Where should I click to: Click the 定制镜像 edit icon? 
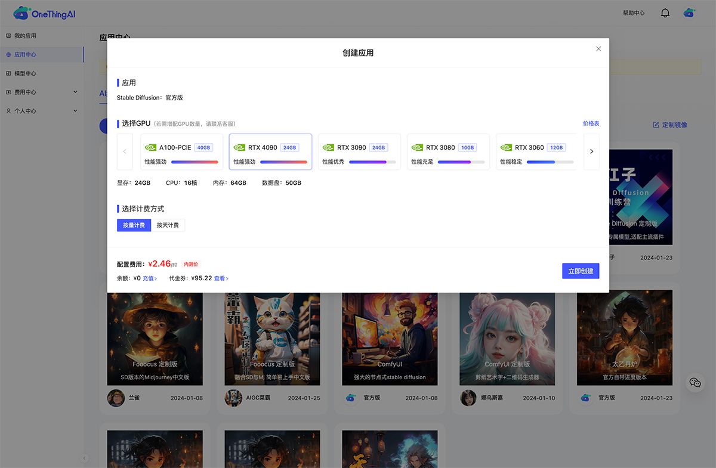coord(656,125)
